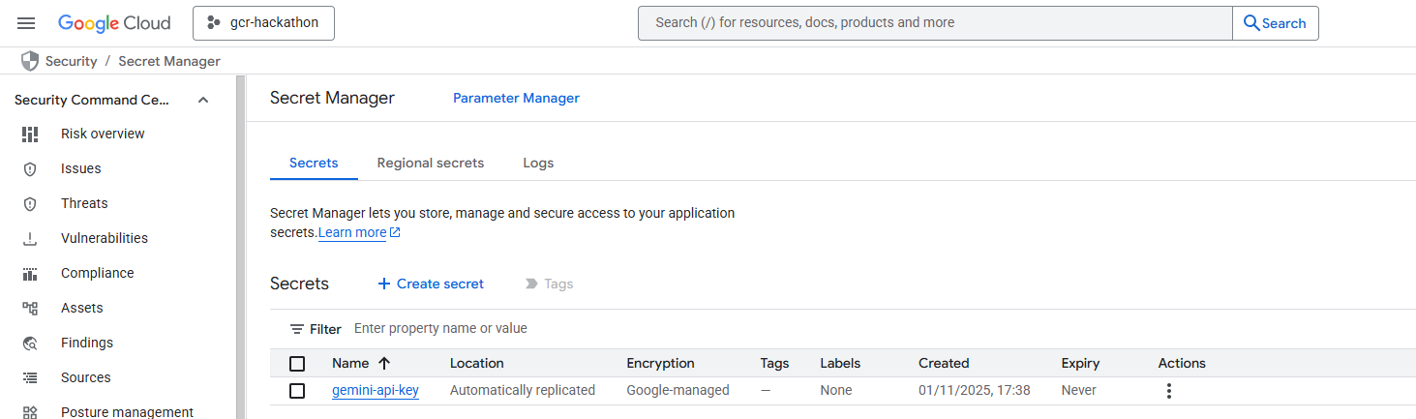The height and width of the screenshot is (419, 1416).
Task: Click the Vulnerabilities sidebar icon
Action: 30,238
